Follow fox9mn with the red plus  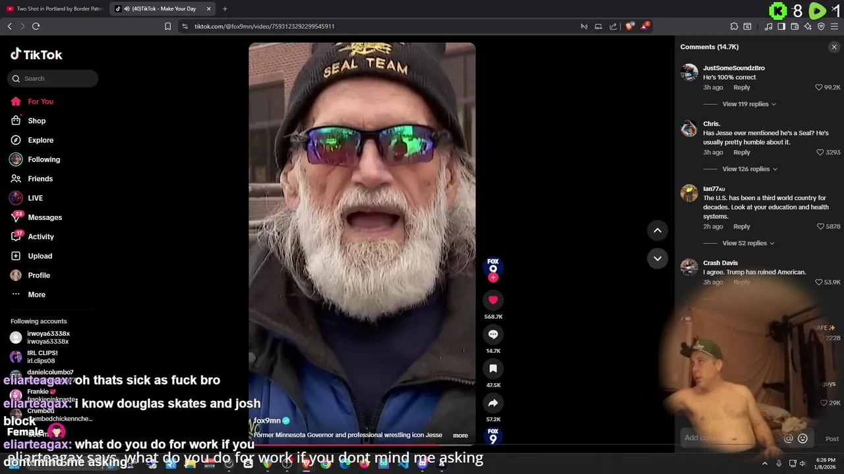(x=493, y=278)
